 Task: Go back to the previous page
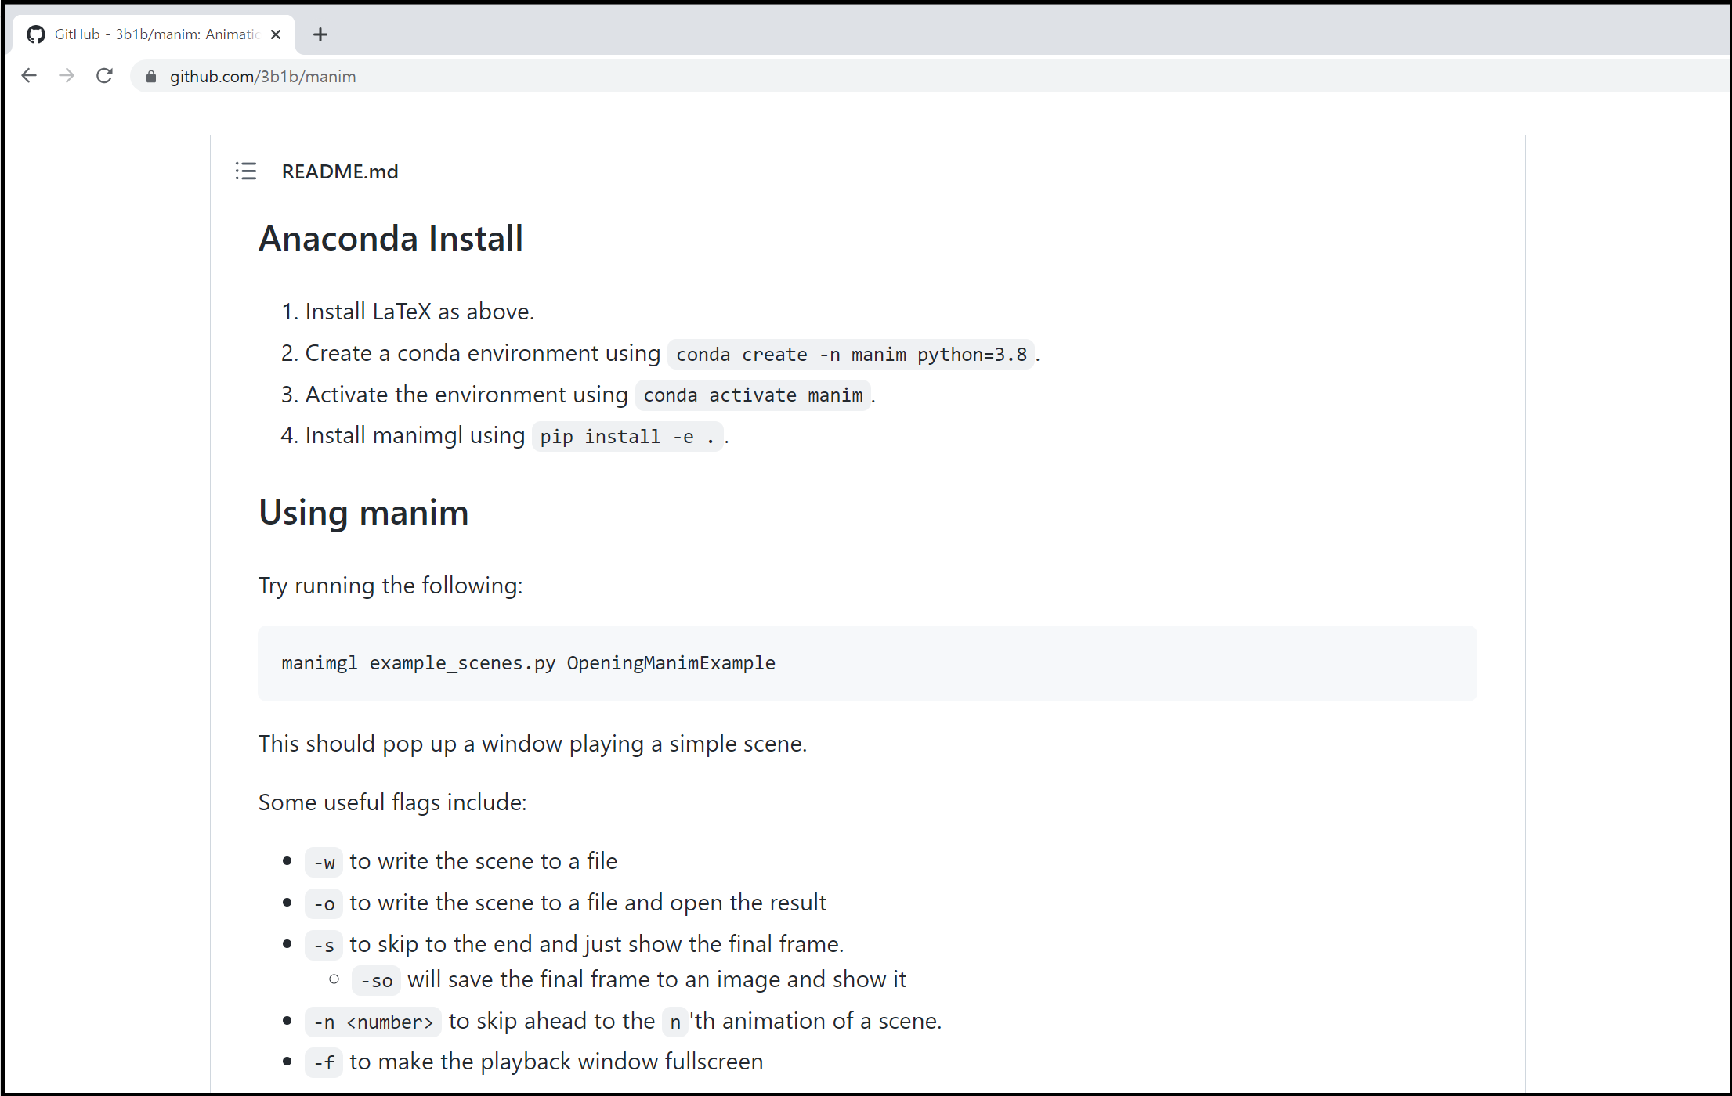coord(29,76)
